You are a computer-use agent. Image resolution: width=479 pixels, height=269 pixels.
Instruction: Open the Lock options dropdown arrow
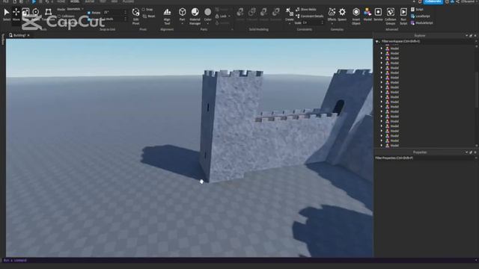(230, 16)
